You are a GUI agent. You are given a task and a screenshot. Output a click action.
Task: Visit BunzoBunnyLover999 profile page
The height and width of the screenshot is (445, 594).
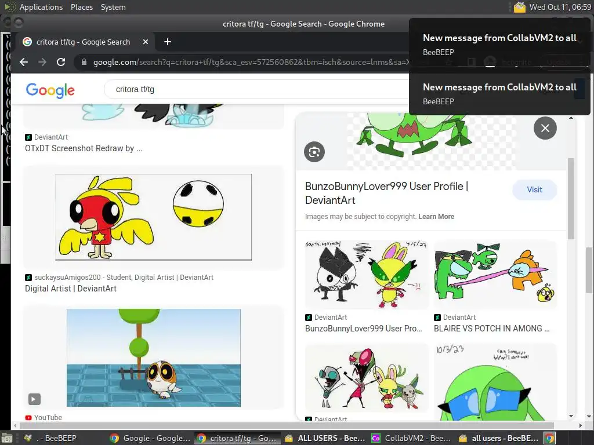pos(534,189)
